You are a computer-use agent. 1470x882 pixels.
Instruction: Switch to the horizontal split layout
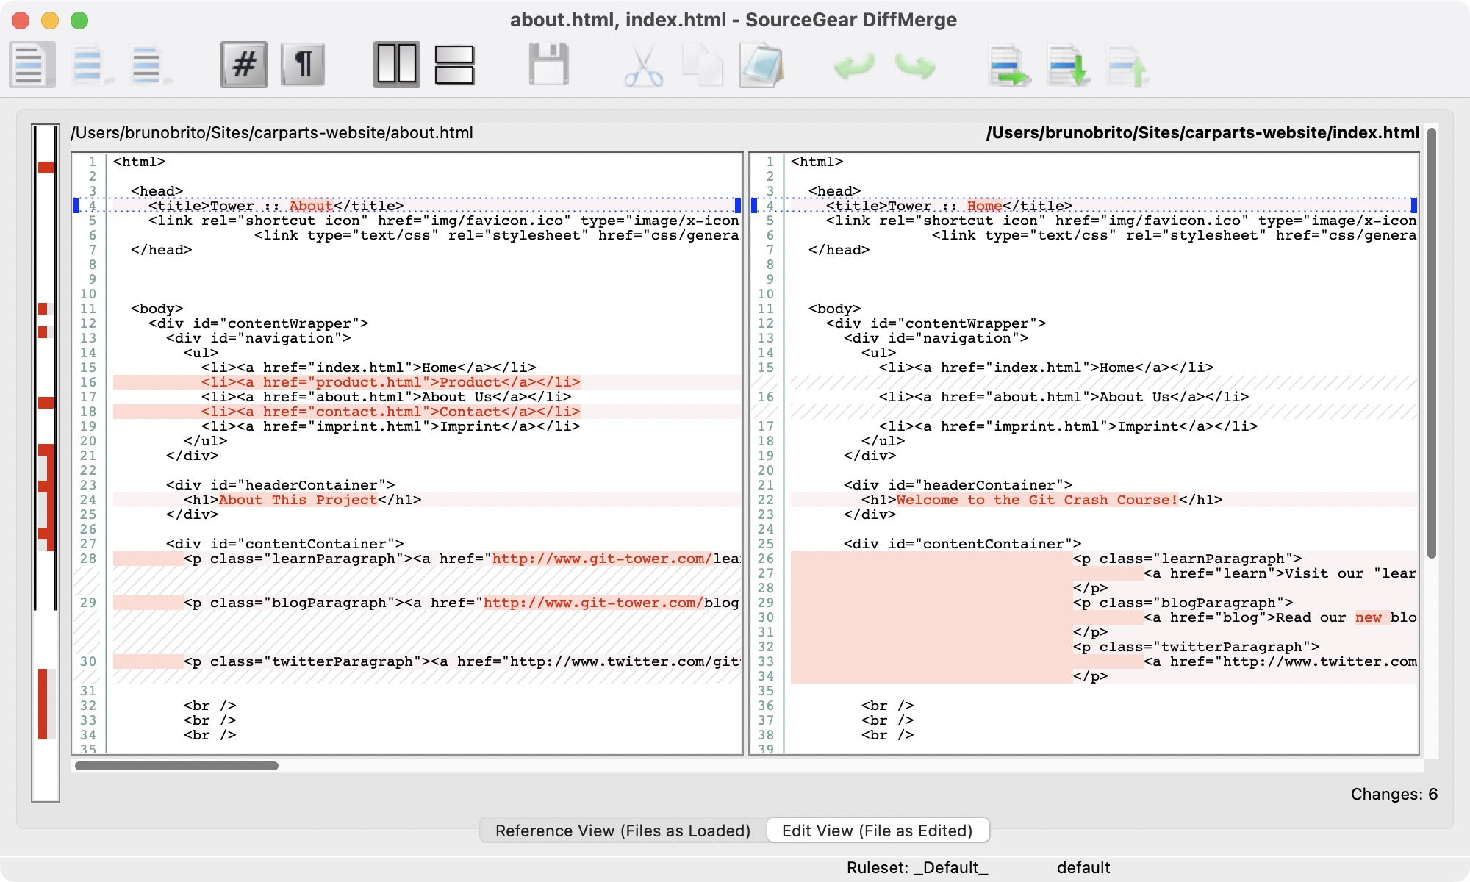[x=454, y=65]
